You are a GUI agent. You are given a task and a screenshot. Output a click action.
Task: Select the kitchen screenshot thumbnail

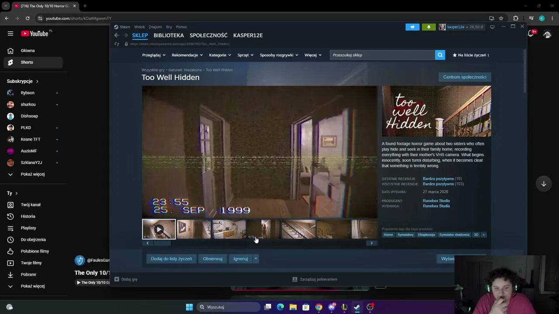pos(229,229)
